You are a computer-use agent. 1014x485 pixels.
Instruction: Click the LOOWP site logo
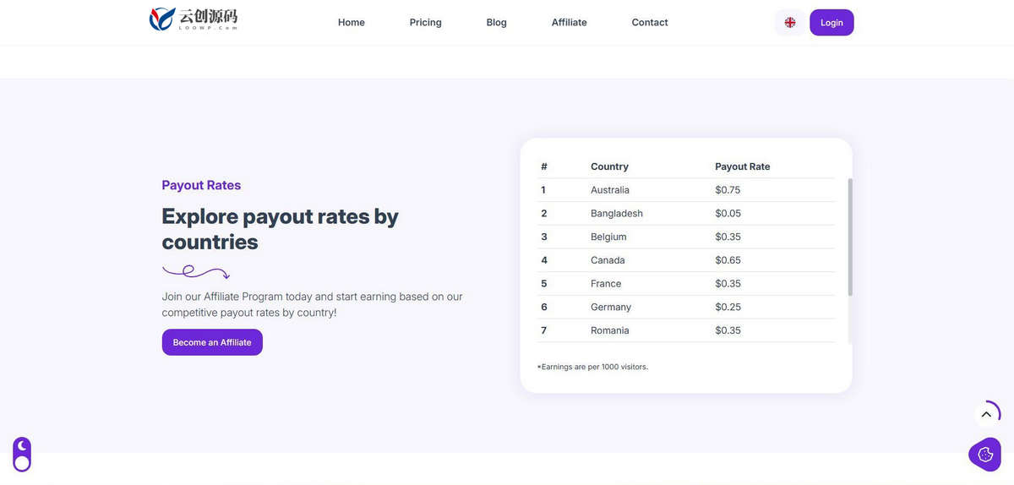(x=194, y=19)
